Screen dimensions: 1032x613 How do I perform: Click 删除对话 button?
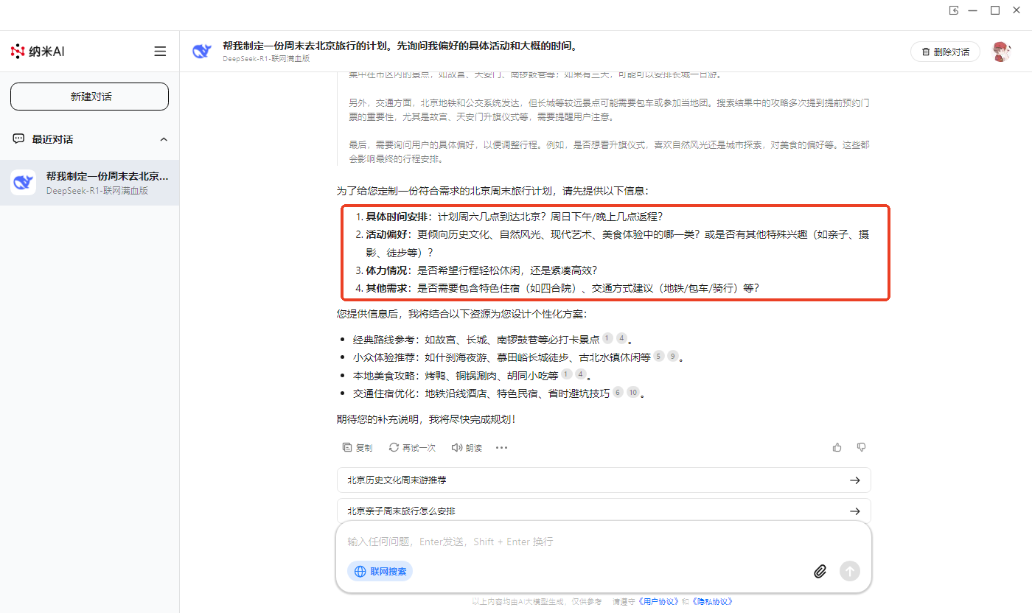945,52
